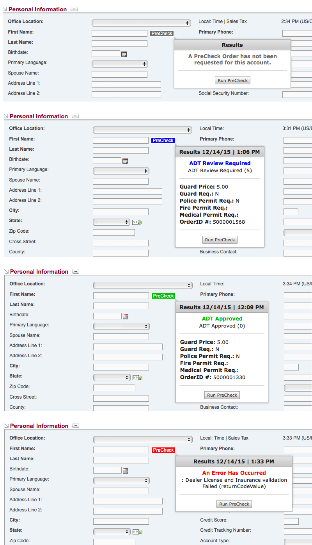Open Primary Language dropdown in gray PreCheck form
This screenshot has height=545, width=312.
tap(120, 64)
